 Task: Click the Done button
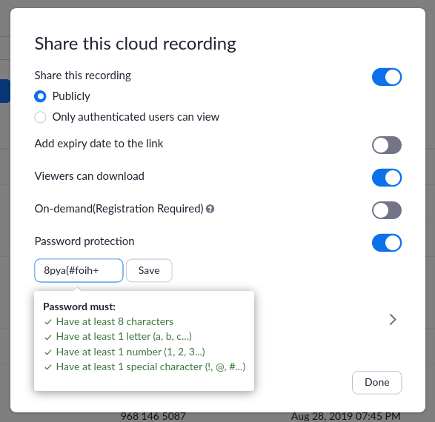coord(376,382)
